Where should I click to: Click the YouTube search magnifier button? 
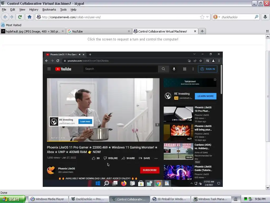(x=163, y=69)
